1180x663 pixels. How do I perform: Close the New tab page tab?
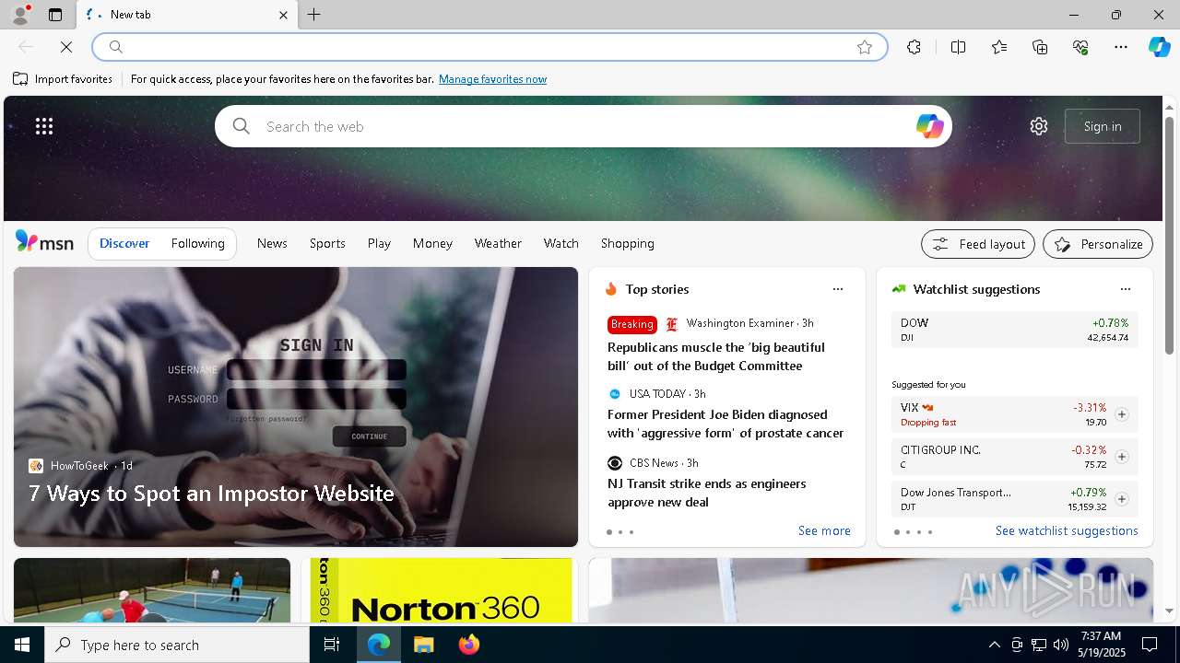(x=283, y=15)
